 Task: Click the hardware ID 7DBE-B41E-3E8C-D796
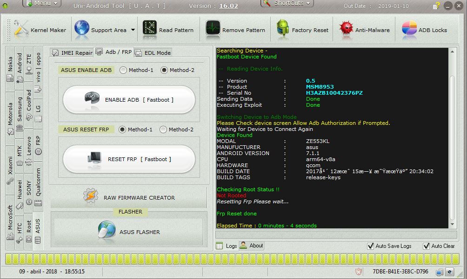[400, 272]
